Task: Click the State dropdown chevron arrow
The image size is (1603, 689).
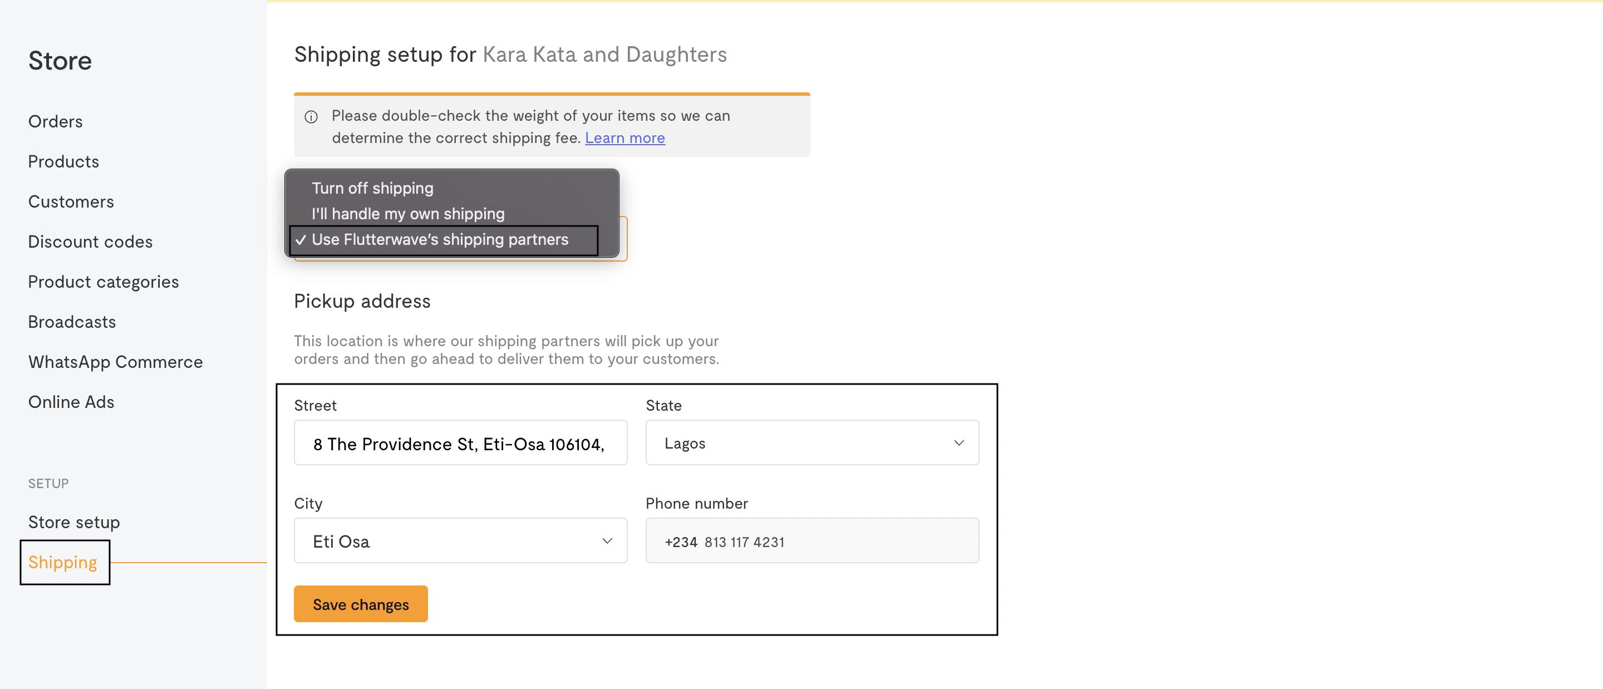Action: 958,443
